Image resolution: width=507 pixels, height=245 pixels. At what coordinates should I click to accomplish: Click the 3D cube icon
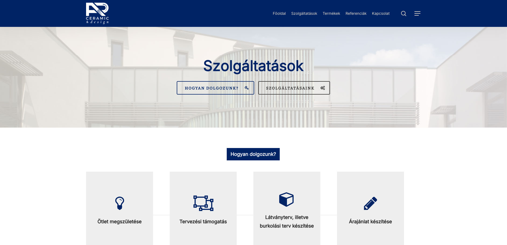coord(286,199)
